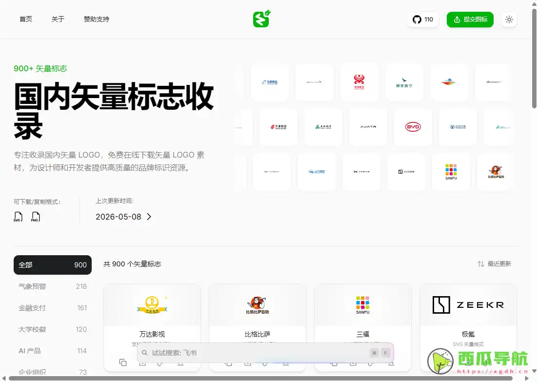Click the 900+ 矢量标志 green tagline
Screen dimensions: 538x382
click(x=40, y=68)
